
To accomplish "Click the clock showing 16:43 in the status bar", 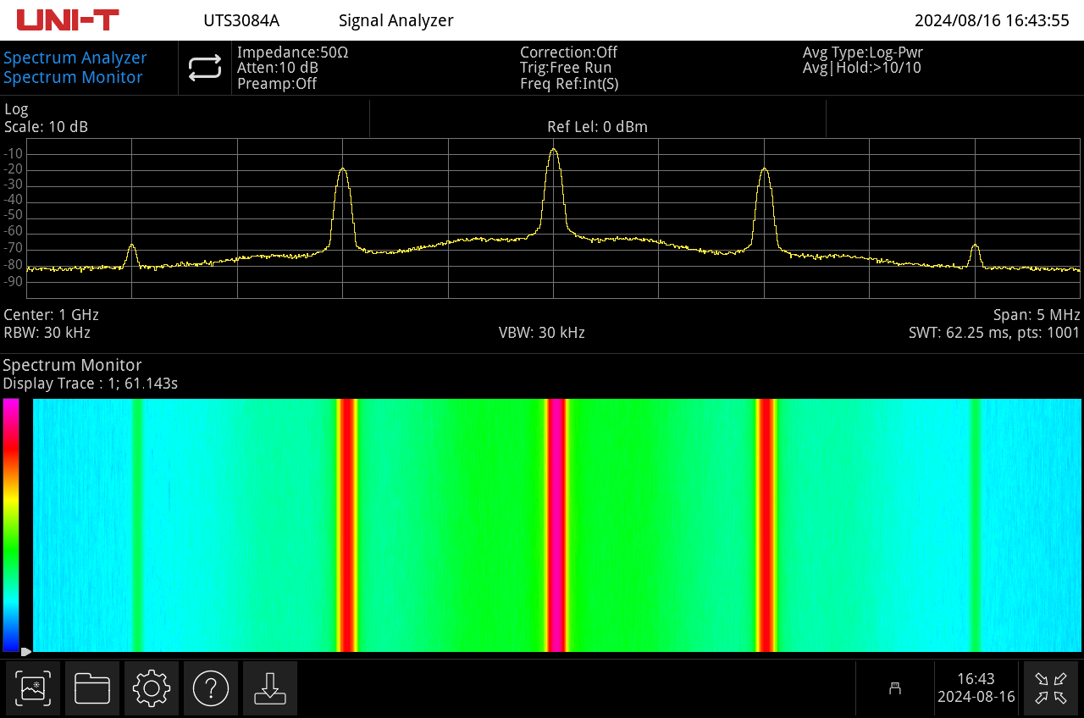I will click(x=976, y=679).
